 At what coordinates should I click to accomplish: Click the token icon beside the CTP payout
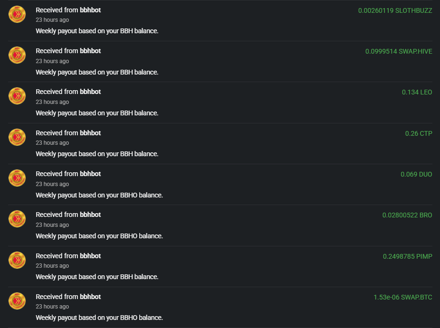pyautogui.click(x=17, y=137)
